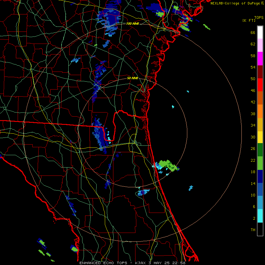Click the cyan 2 kft legend swatch
The image size is (265, 265).
(260, 216)
